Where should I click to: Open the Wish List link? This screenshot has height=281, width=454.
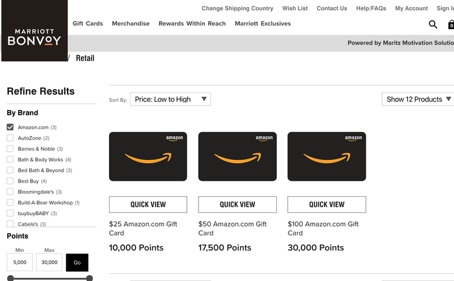tap(294, 8)
